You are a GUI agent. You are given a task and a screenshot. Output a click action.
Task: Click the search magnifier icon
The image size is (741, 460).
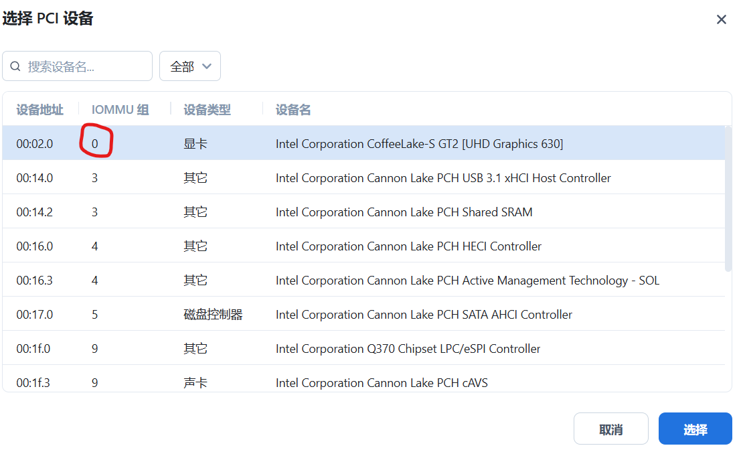(16, 66)
